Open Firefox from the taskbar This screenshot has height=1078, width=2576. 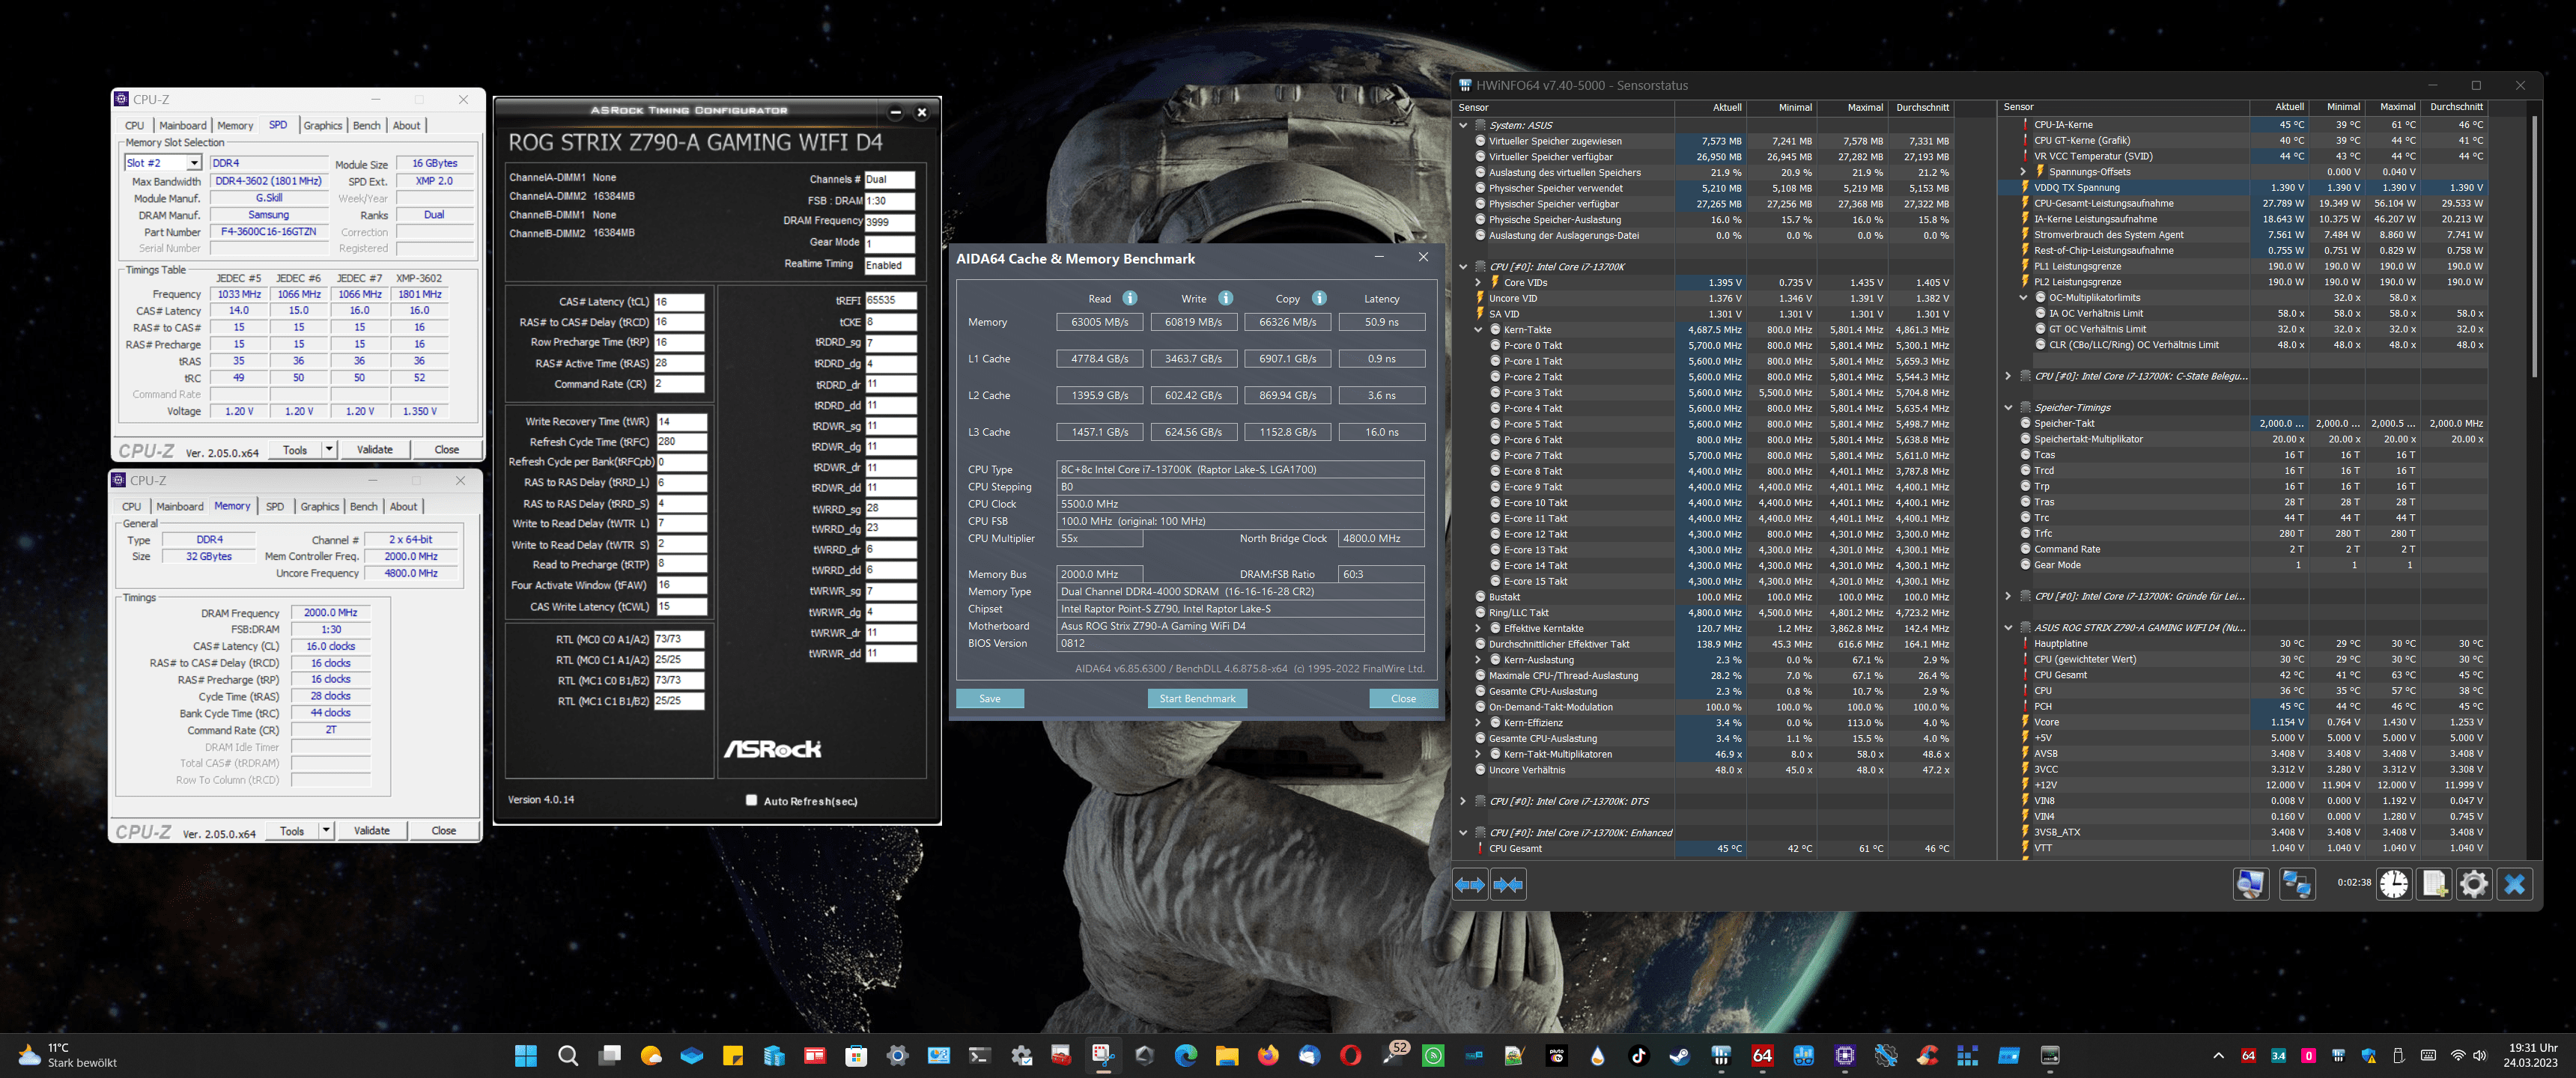point(1268,1055)
